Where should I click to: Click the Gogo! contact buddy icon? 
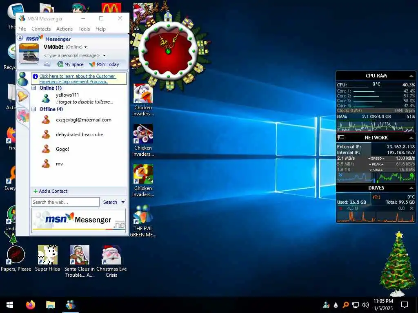click(46, 149)
